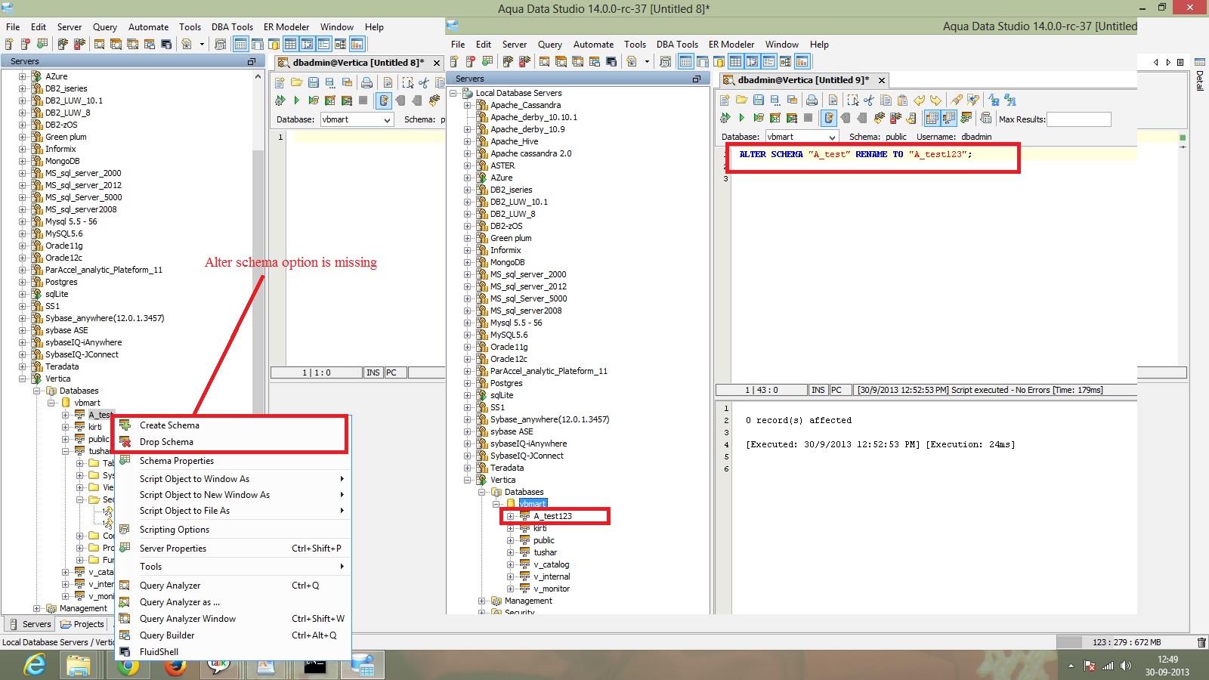Open a file from Untitled 8 editor toolbar
The image size is (1209, 680).
click(296, 82)
